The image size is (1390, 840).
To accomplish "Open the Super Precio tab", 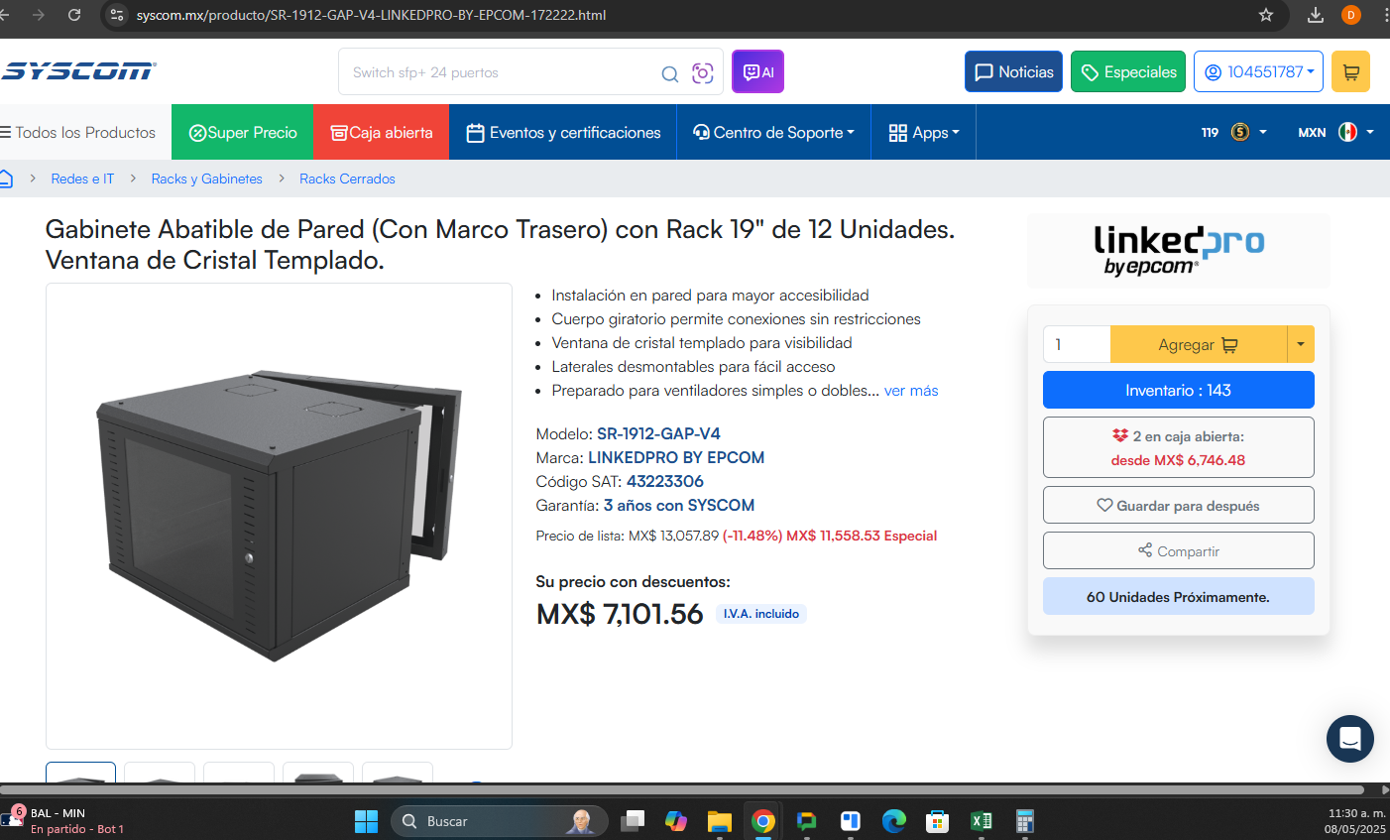I will click(242, 132).
